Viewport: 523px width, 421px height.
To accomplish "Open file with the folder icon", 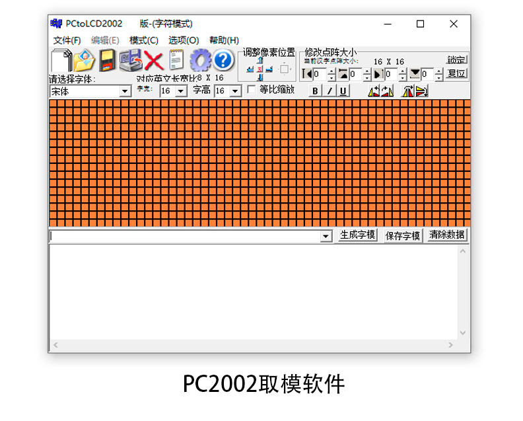I will pyautogui.click(x=84, y=60).
